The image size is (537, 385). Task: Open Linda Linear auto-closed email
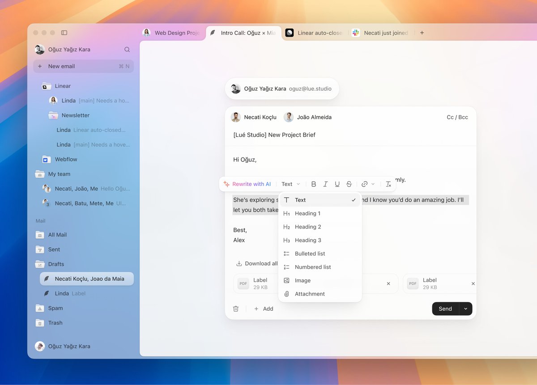point(91,130)
